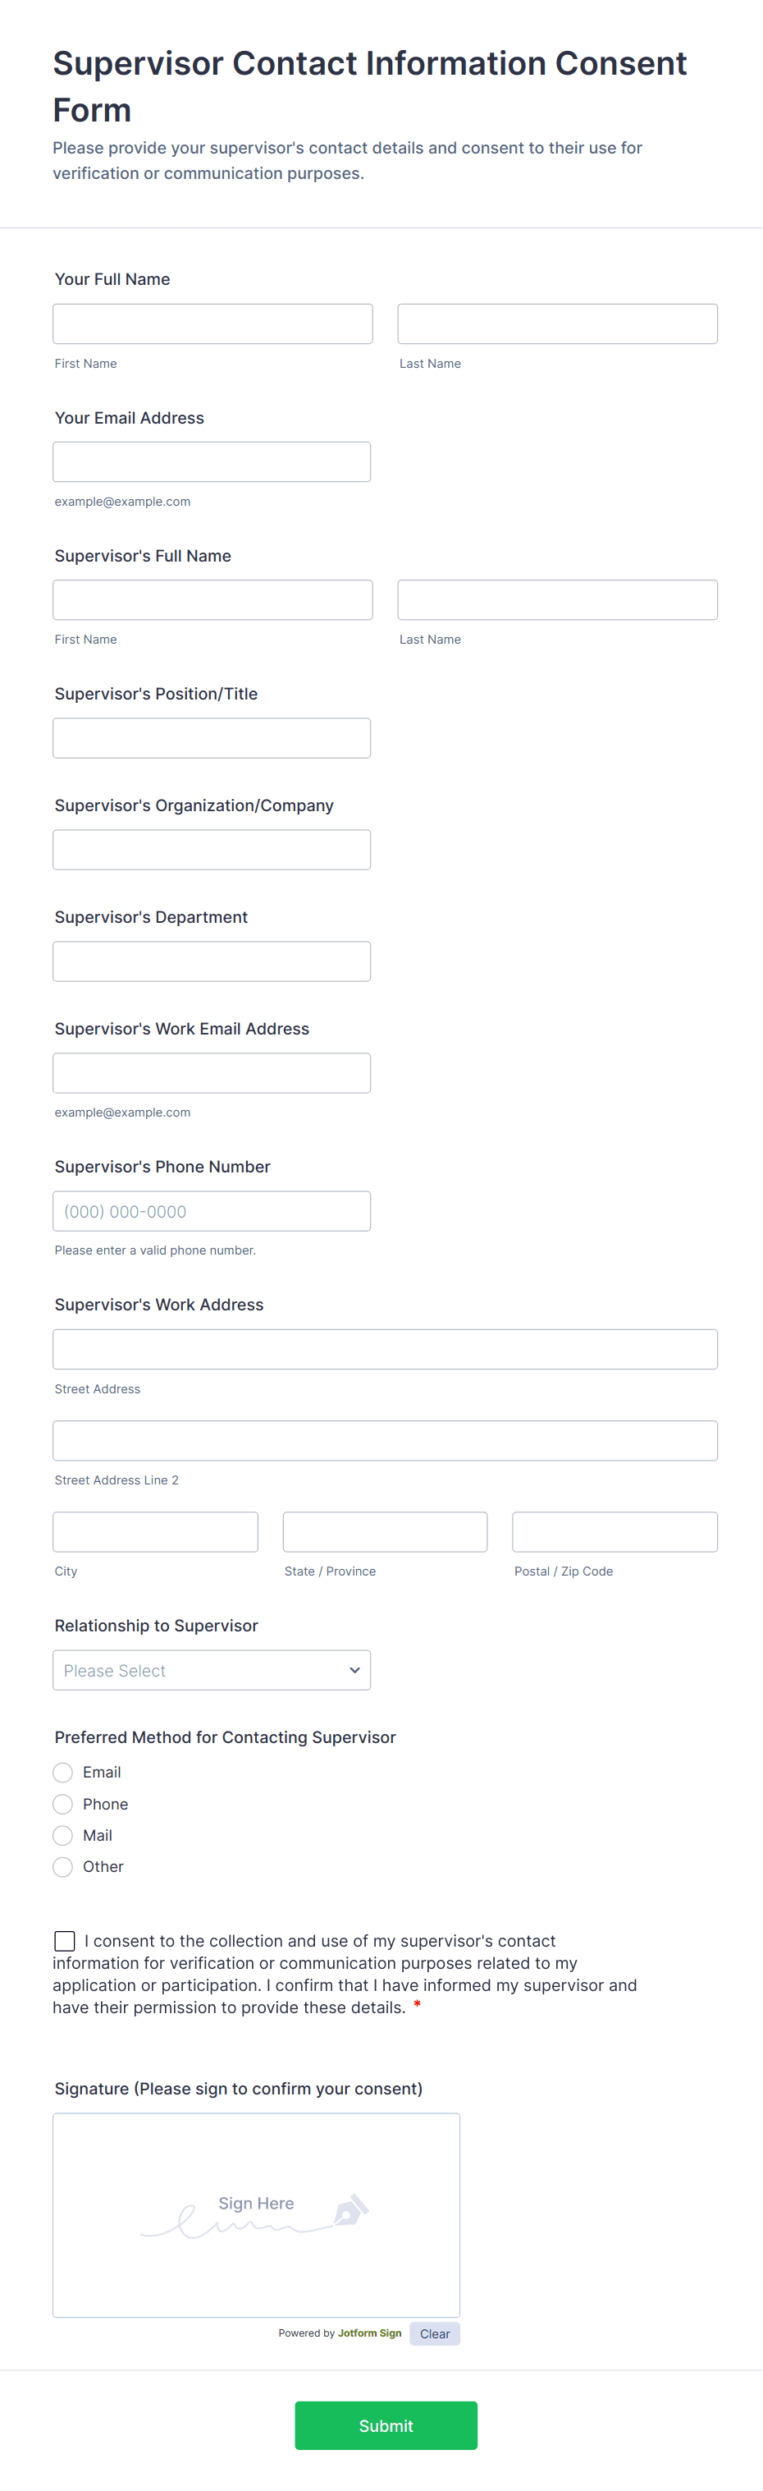The image size is (763, 2491).
Task: Open the Jotform Sign link
Action: tap(369, 2333)
